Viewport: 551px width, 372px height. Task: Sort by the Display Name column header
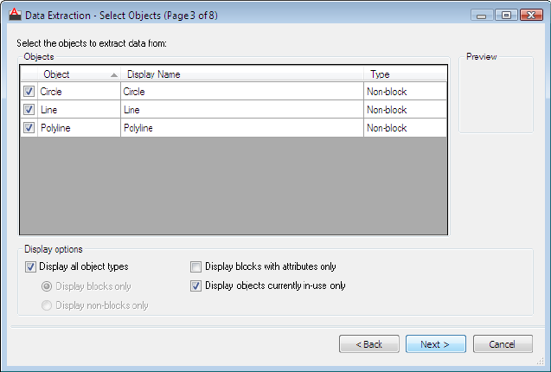242,74
